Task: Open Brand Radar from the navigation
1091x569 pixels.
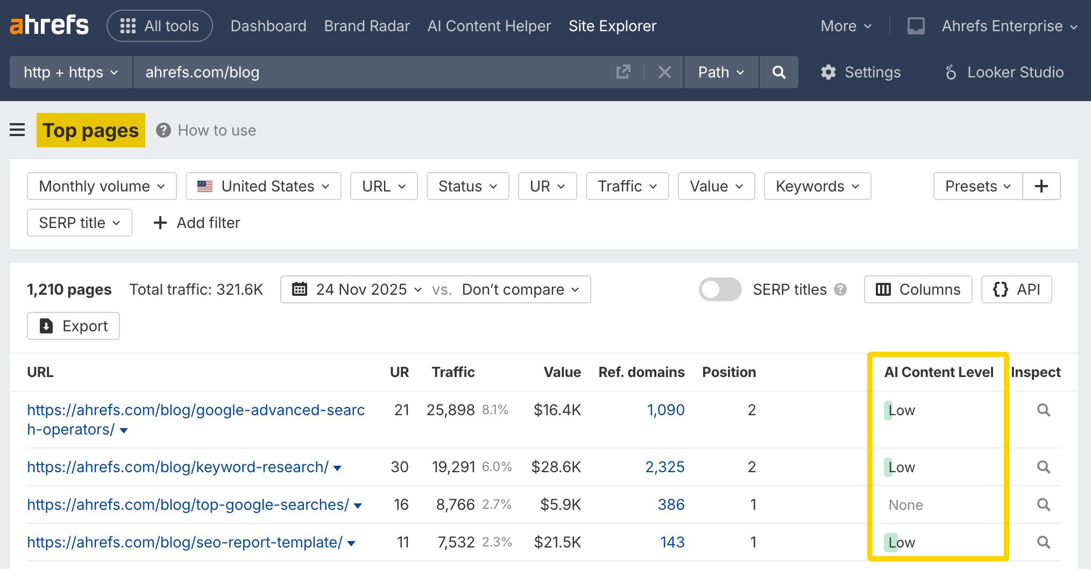Action: pyautogui.click(x=367, y=26)
